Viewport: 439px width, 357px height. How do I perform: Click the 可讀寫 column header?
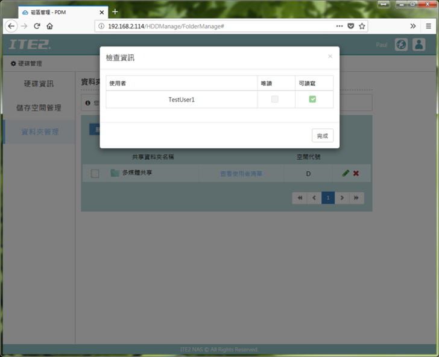314,83
